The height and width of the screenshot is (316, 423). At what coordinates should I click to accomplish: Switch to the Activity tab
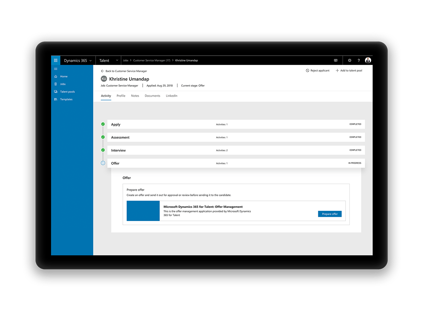[106, 96]
